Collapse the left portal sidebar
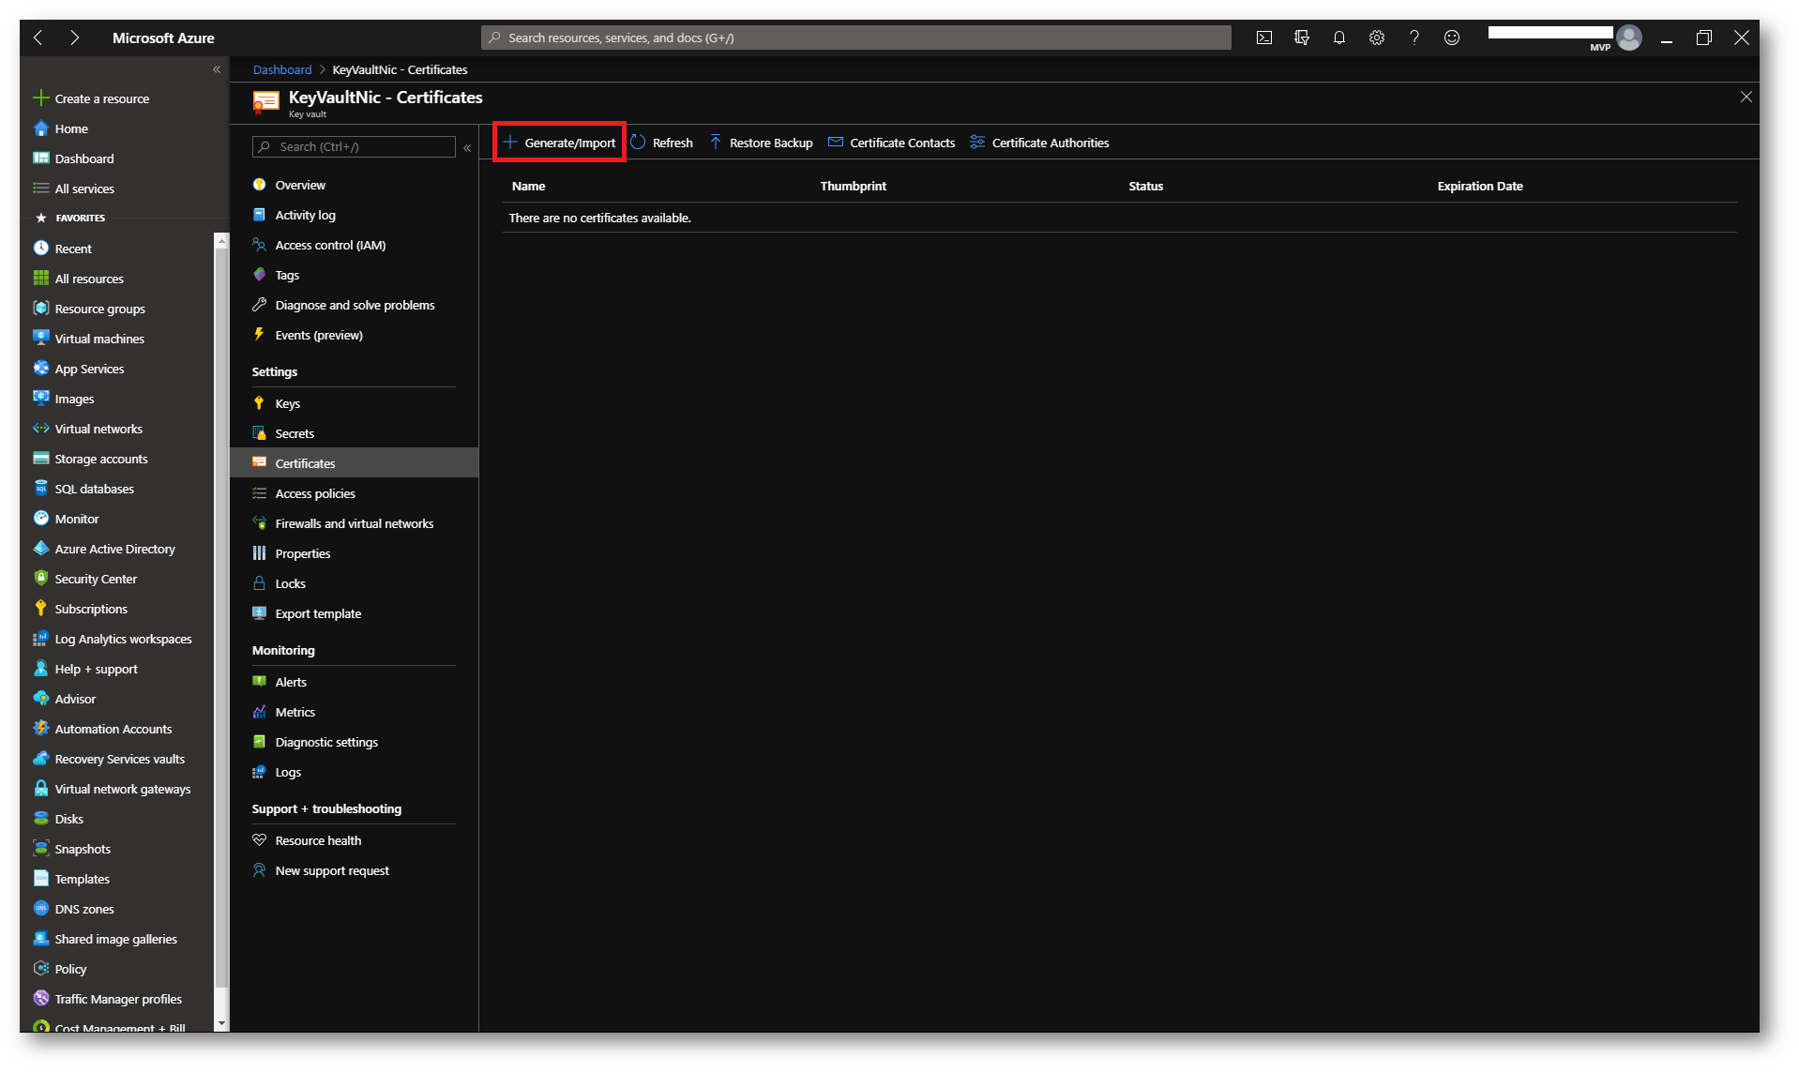The height and width of the screenshot is (1072, 1799). pos(217,69)
